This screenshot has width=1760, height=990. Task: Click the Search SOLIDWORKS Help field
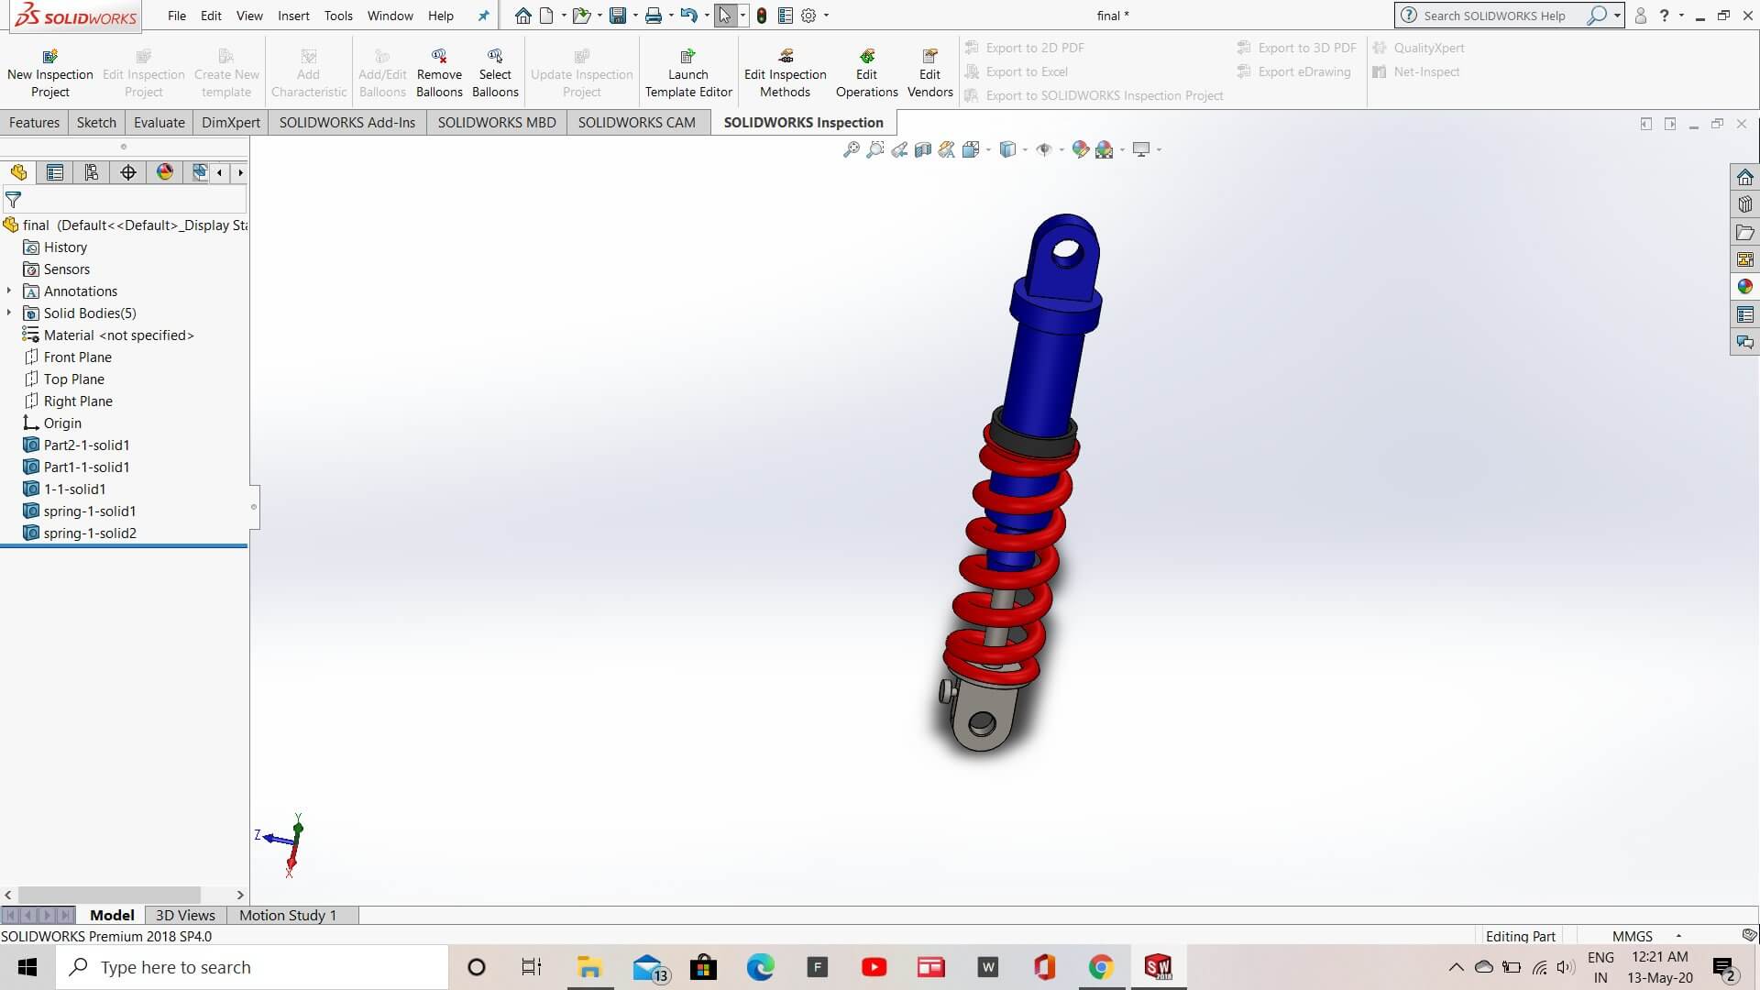point(1494,16)
